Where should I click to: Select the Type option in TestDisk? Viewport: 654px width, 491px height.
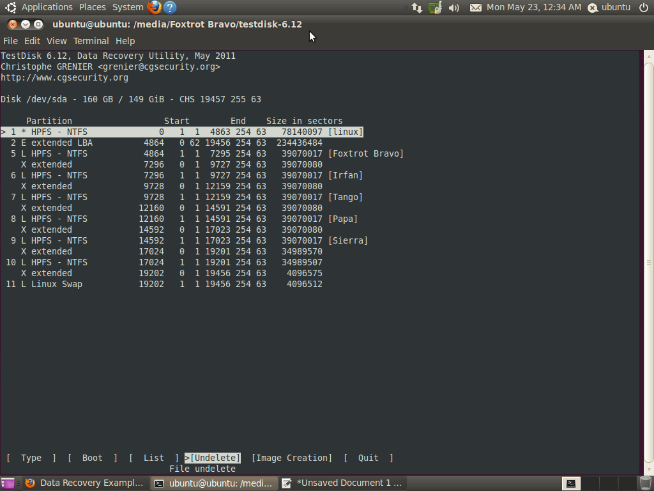pyautogui.click(x=31, y=458)
